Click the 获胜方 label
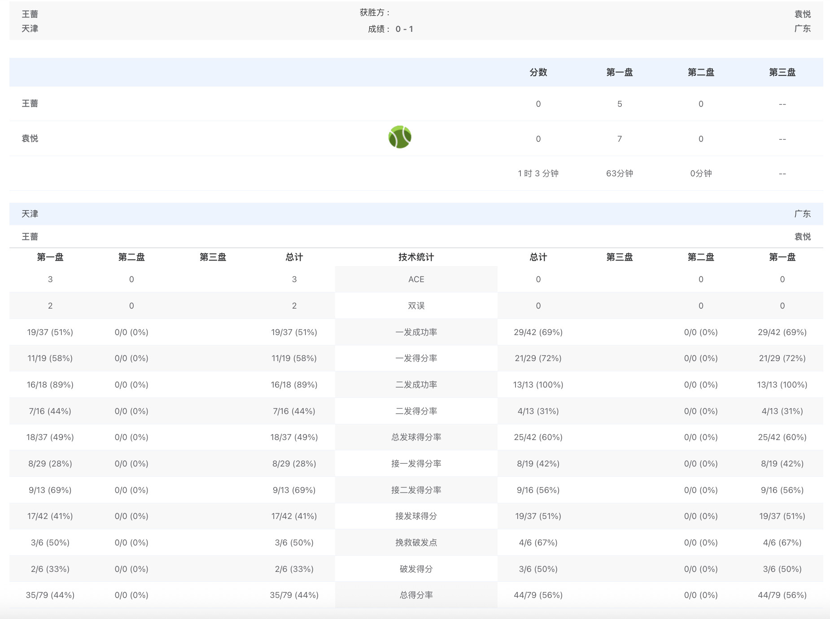The image size is (830, 619). (x=375, y=13)
